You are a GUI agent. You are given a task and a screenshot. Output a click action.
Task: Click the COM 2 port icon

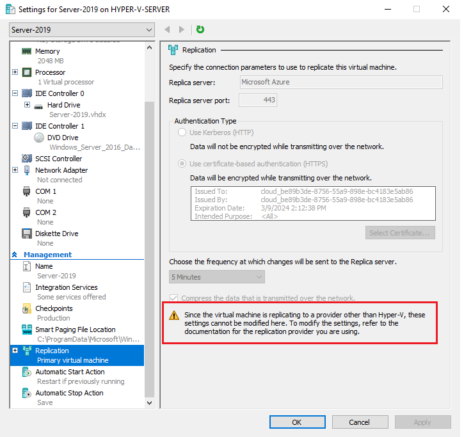point(27,212)
